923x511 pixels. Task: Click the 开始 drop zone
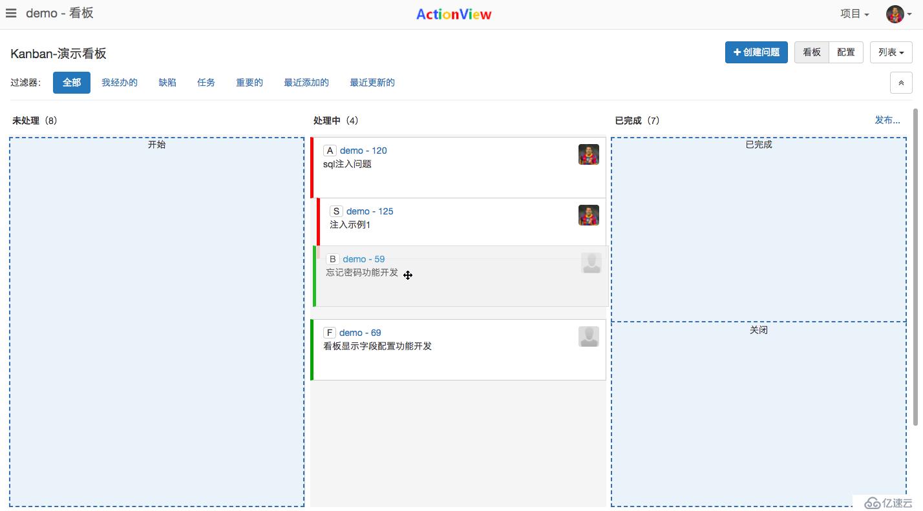(156, 322)
